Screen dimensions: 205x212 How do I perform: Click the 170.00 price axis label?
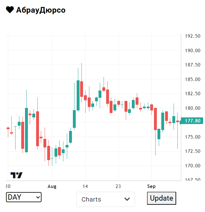[x=193, y=166]
